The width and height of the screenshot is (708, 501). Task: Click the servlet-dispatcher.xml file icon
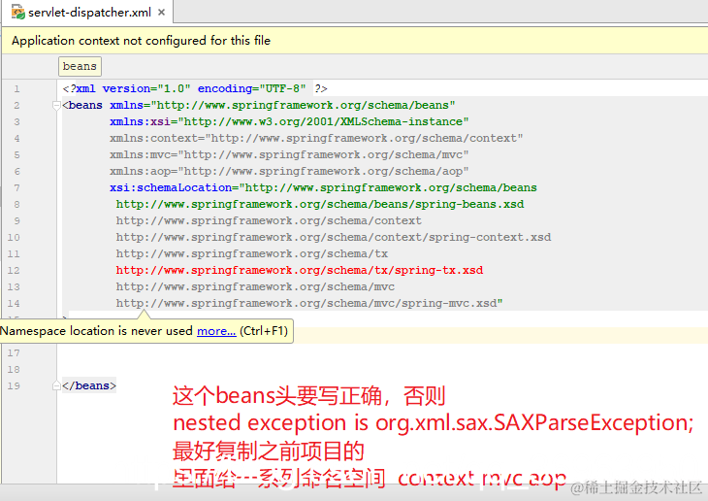(18, 13)
